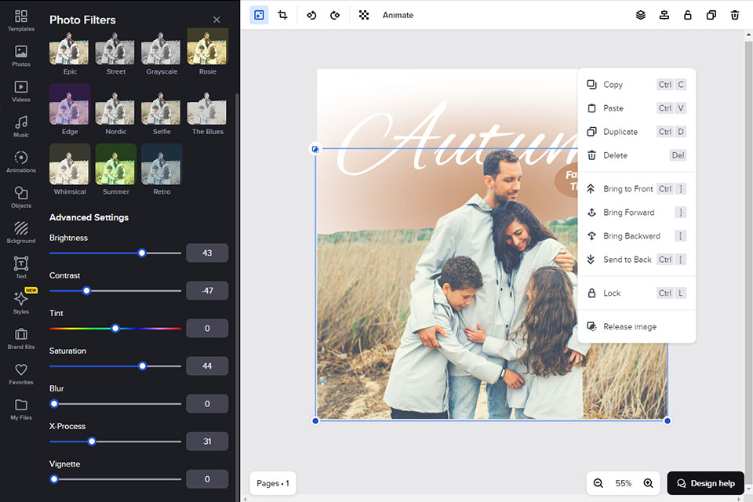The image size is (753, 502).
Task: Click the transparency checkerboard icon
Action: tap(363, 15)
